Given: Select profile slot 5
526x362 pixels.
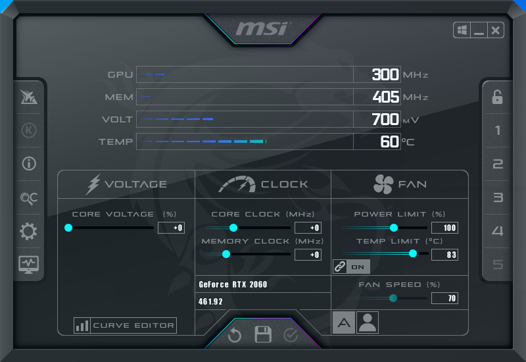Looking at the screenshot, I should tap(498, 265).
